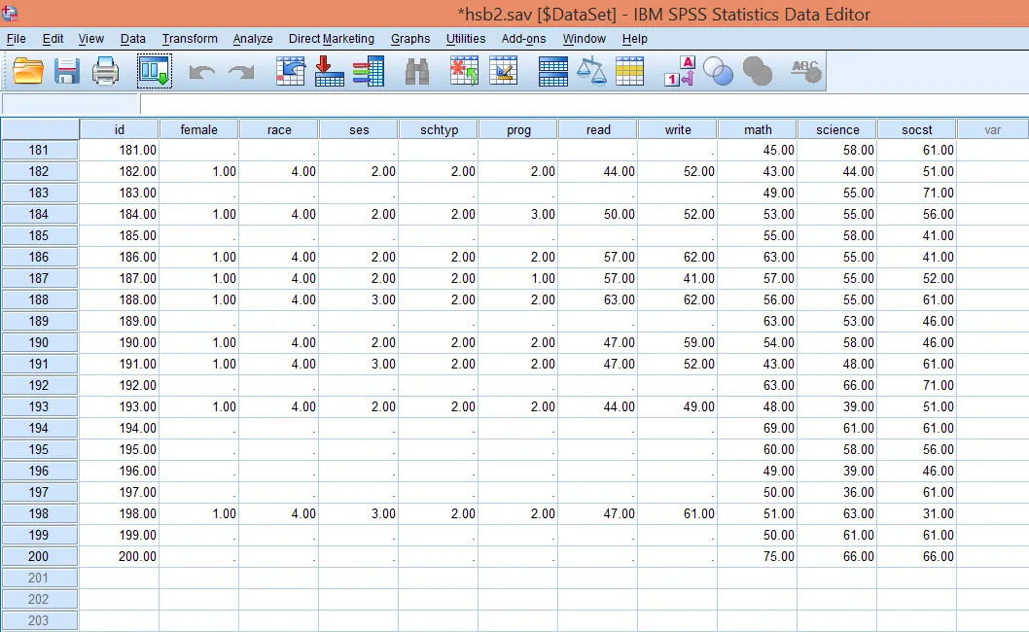The height and width of the screenshot is (632, 1029).
Task: Click the Go to Case toolbar icon
Action: click(x=291, y=71)
